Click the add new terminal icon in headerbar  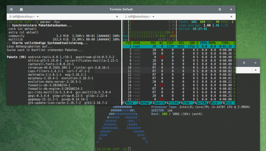tap(21, 9)
